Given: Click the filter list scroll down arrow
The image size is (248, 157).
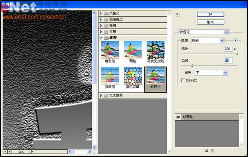Looking at the screenshot, I should [x=169, y=151].
